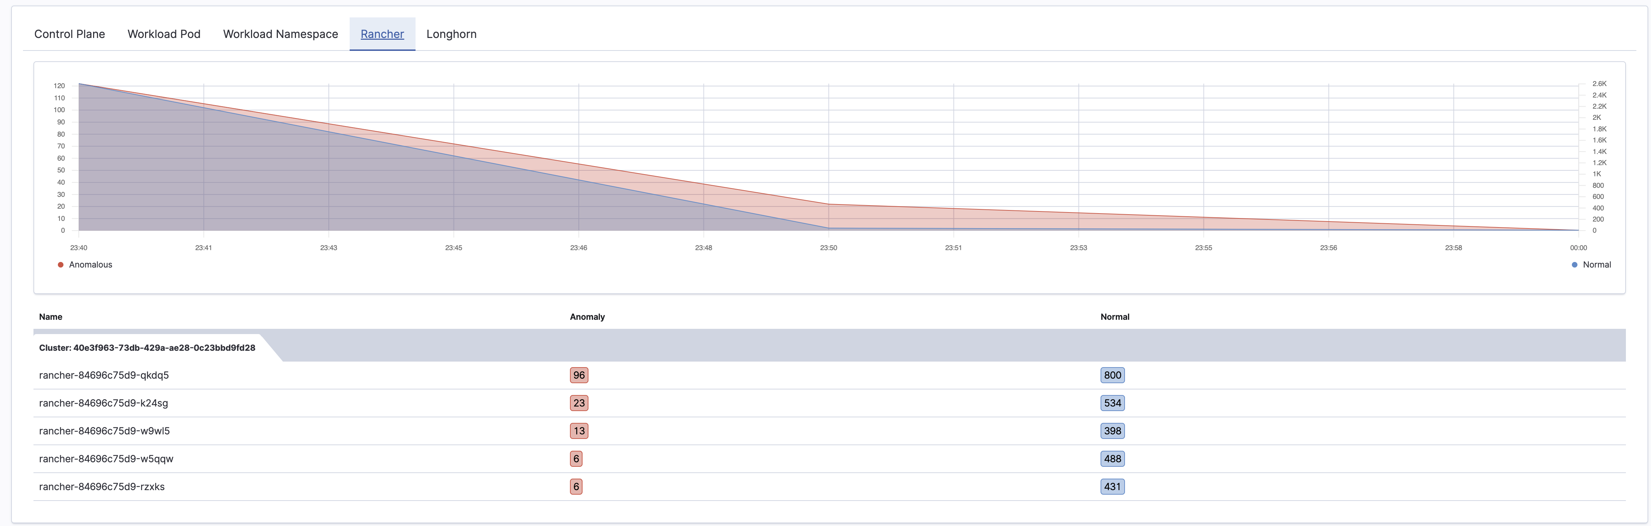Click the 23:55 time axis label
The width and height of the screenshot is (1651, 526).
click(1203, 248)
